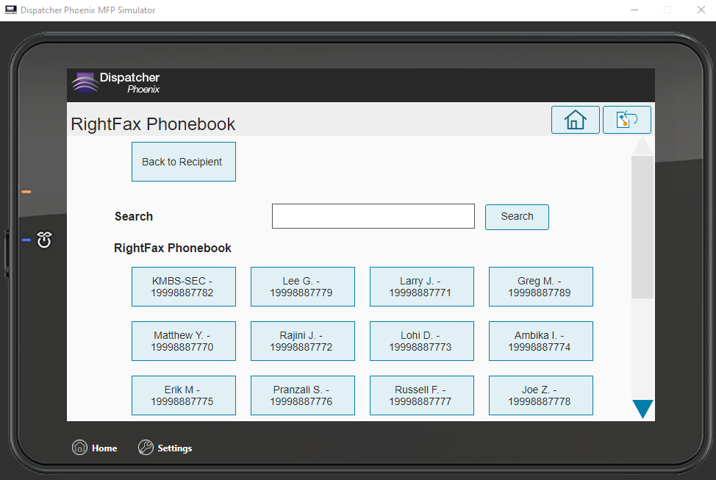Select Larry J. fax contact
Viewport: 716px width, 480px height.
pyautogui.click(x=422, y=287)
